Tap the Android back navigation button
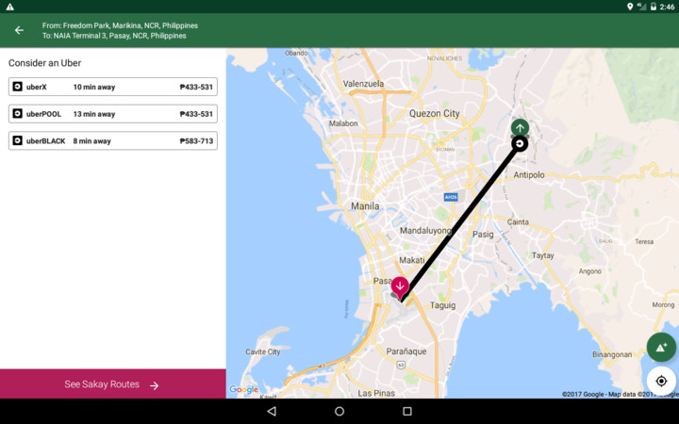The height and width of the screenshot is (424, 679). [272, 411]
